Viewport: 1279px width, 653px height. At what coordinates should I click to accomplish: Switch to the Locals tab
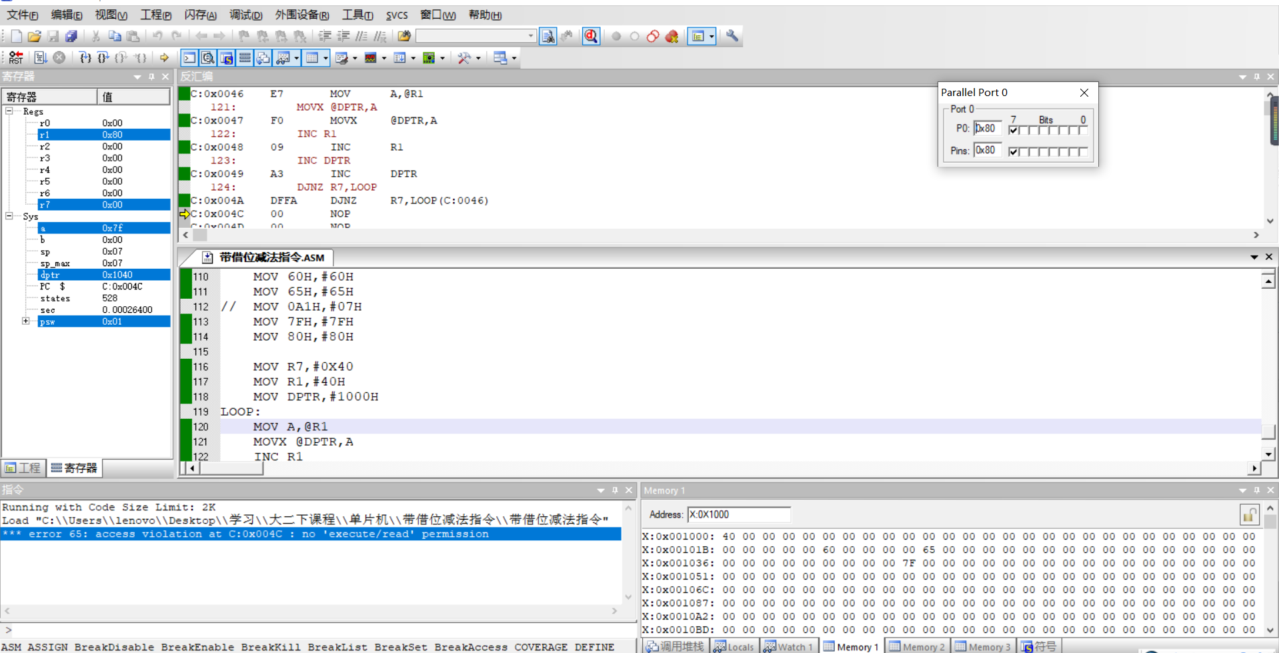(734, 646)
